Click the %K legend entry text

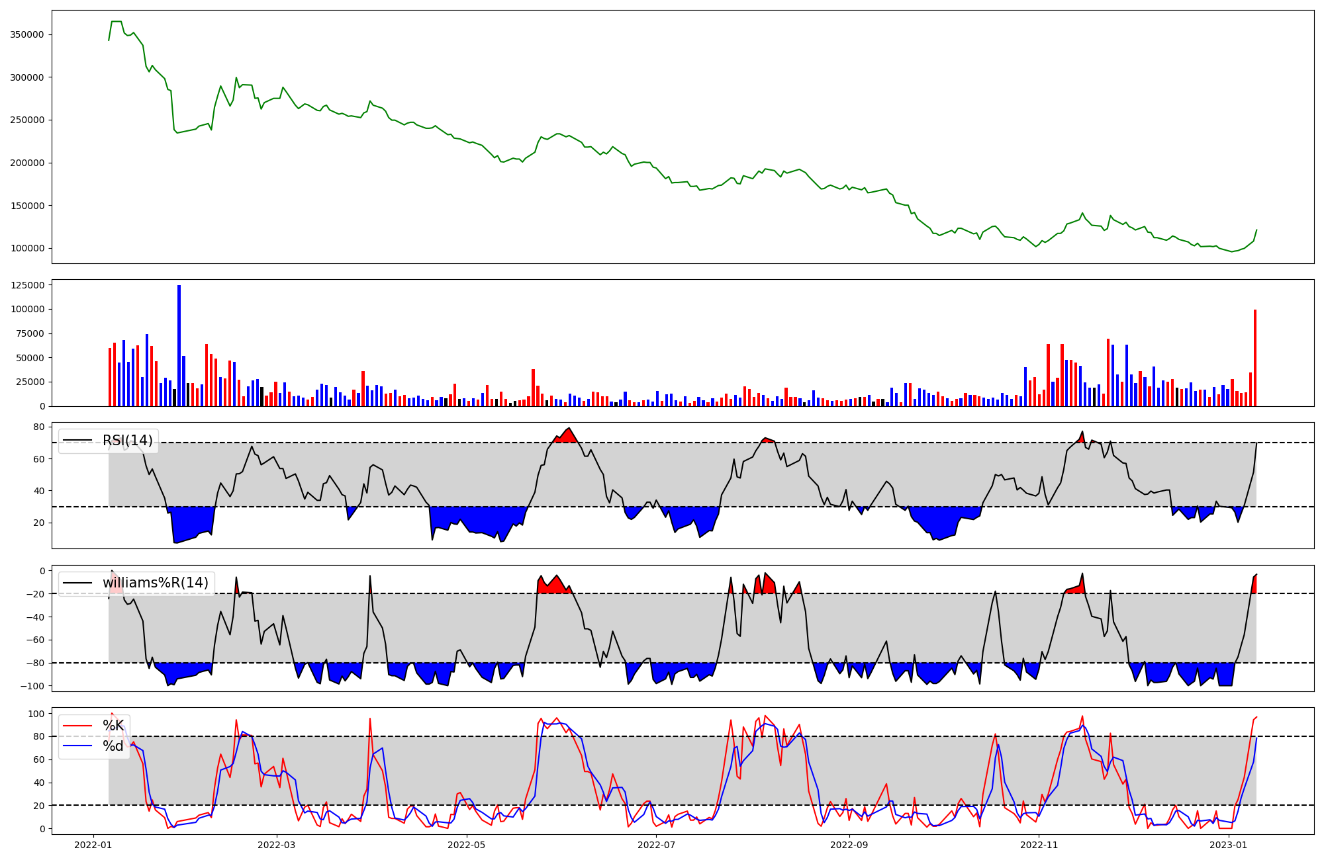pyautogui.click(x=113, y=726)
